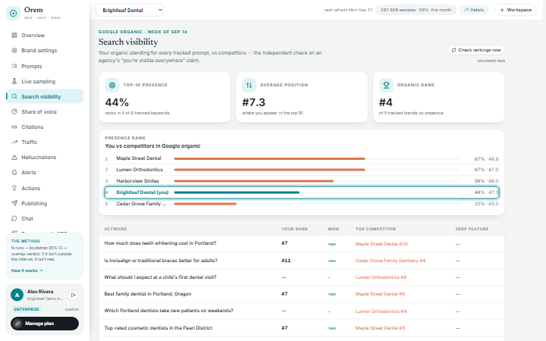
Task: Click the 287,509 samples usage pill
Action: pos(416,10)
